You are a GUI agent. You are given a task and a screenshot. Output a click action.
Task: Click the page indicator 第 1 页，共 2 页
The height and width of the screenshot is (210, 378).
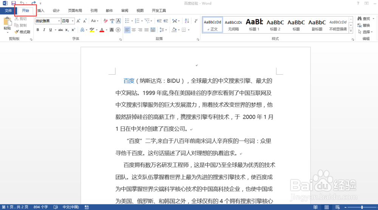coord(15,207)
